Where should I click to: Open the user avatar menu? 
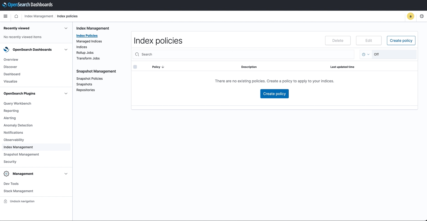click(410, 16)
